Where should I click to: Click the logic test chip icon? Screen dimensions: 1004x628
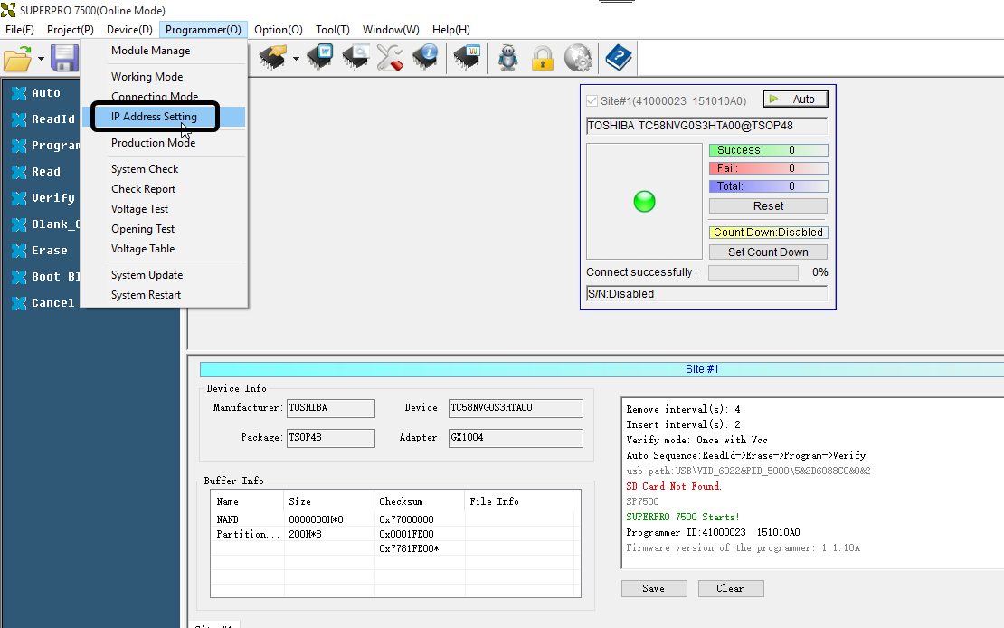click(466, 57)
